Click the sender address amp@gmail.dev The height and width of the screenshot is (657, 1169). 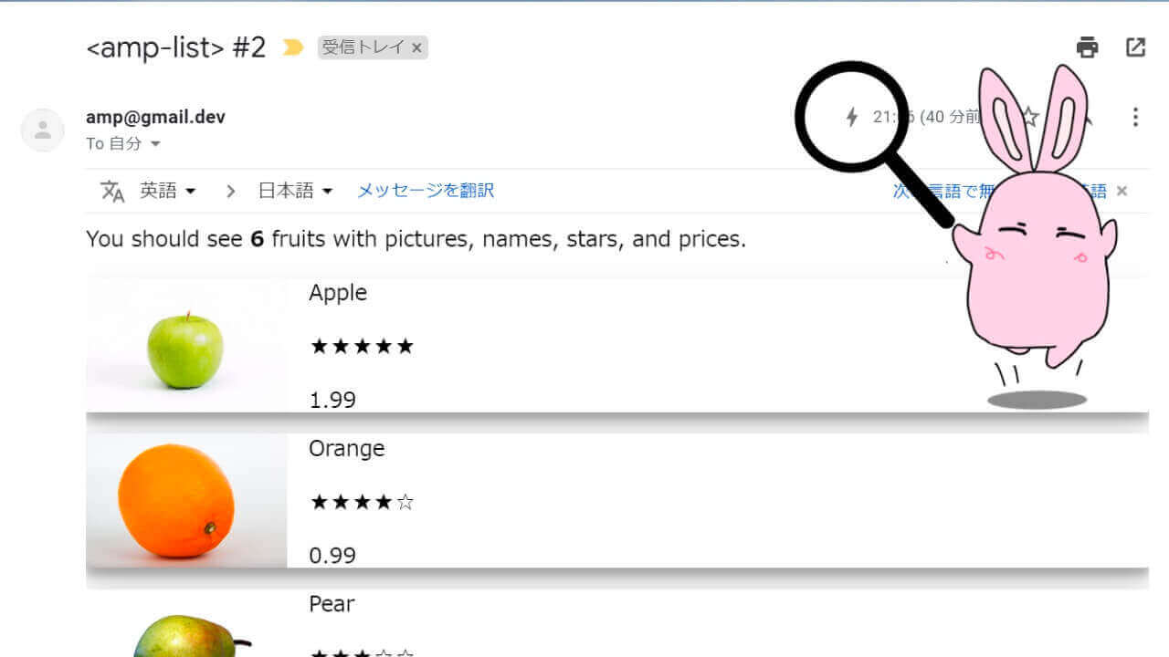155,117
